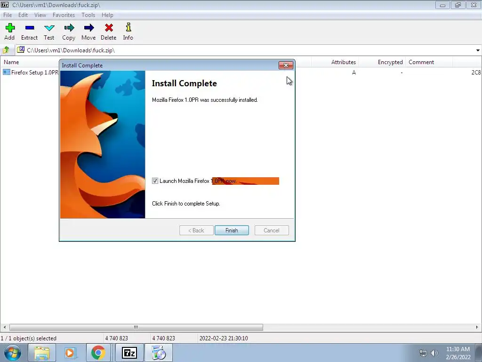
Task: Run the Test archive tool
Action: (49, 28)
